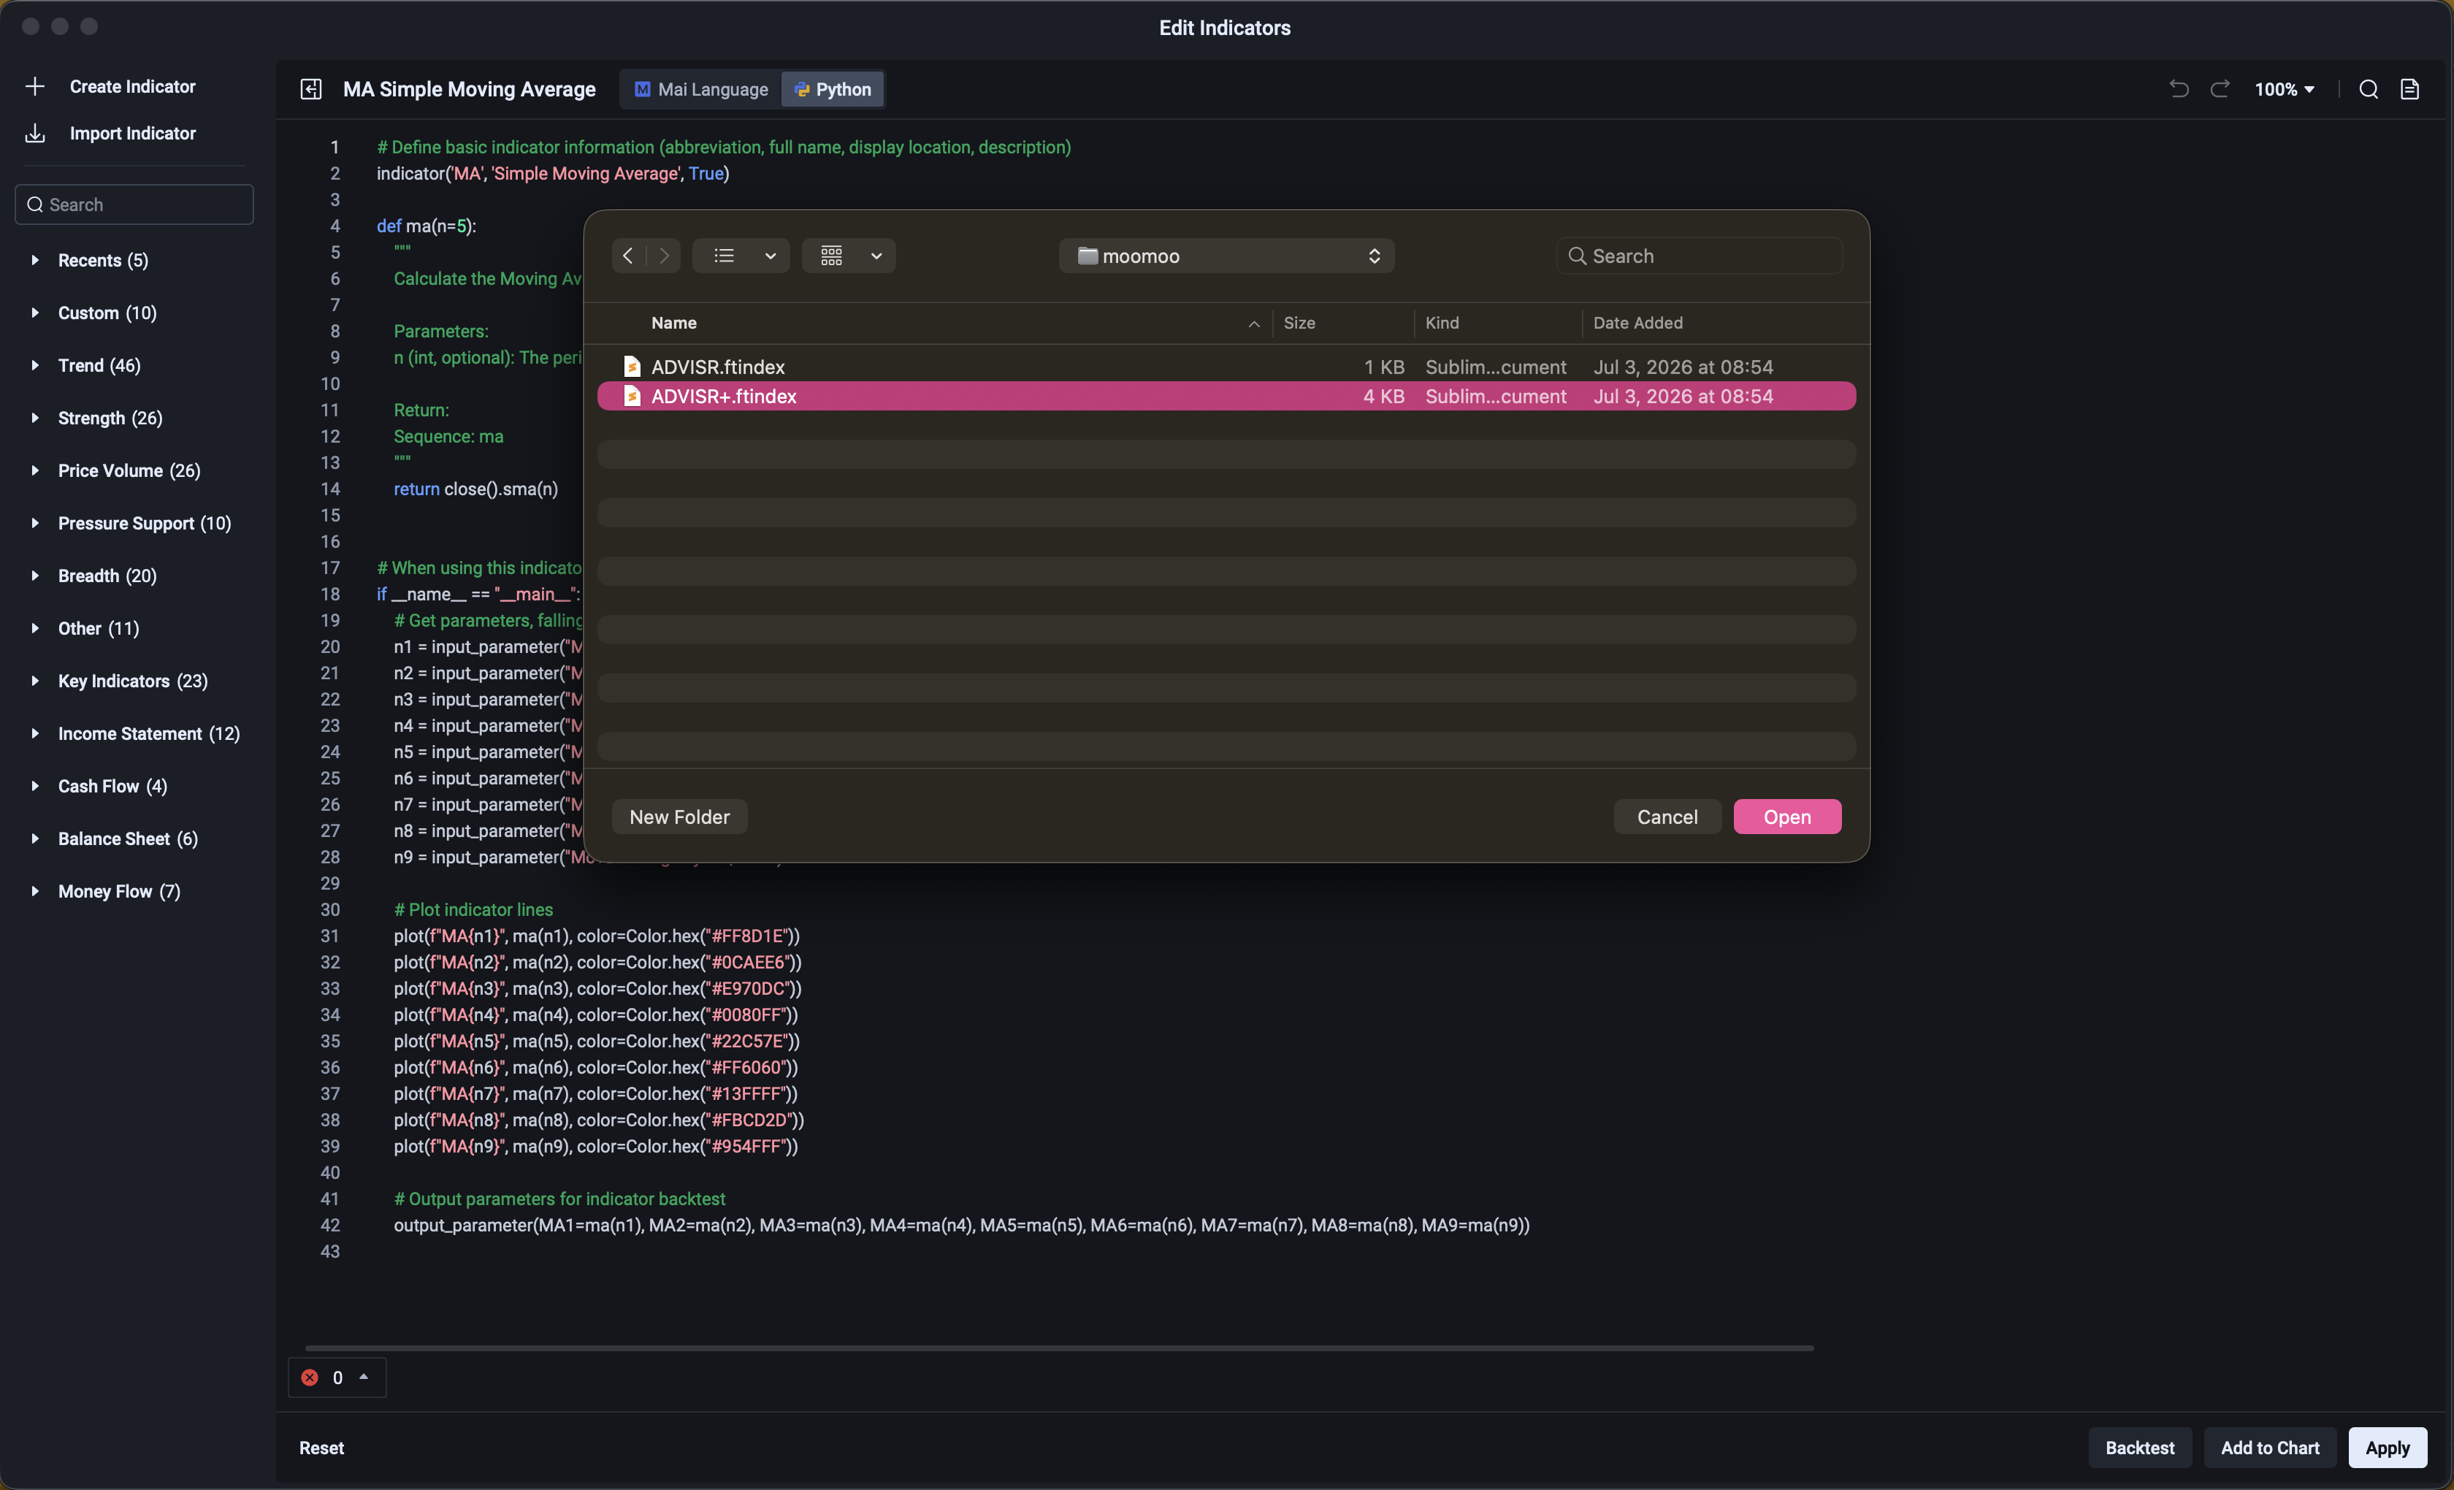The width and height of the screenshot is (2454, 1490).
Task: Click the grid grouping icon in file dialog
Action: pos(832,256)
